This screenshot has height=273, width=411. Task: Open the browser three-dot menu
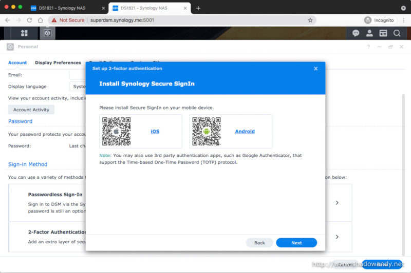click(404, 20)
